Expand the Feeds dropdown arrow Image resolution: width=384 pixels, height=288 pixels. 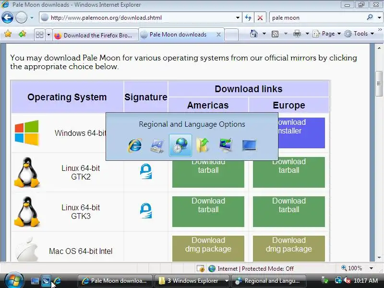tap(286, 34)
